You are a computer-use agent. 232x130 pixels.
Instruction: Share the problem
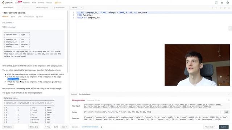click(x=40, y=17)
